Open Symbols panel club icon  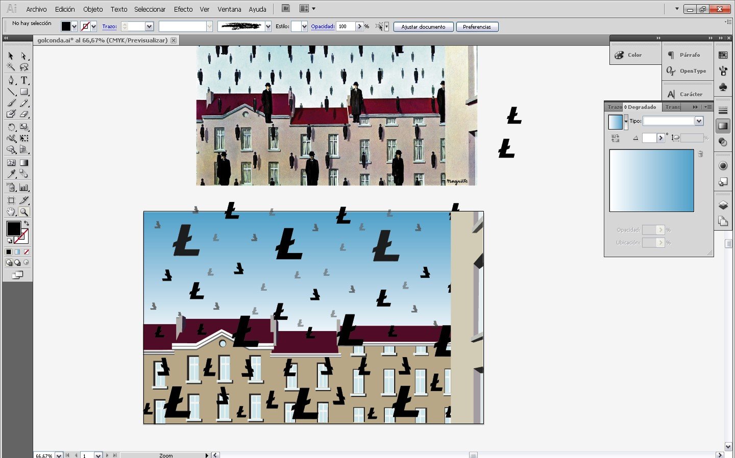click(723, 87)
